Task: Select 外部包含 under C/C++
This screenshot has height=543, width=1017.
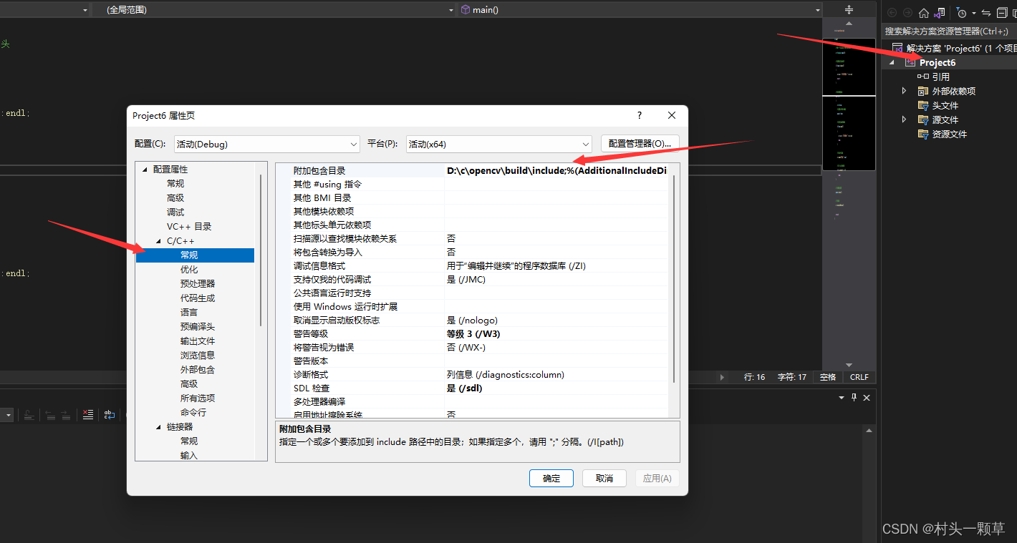Action: click(198, 370)
